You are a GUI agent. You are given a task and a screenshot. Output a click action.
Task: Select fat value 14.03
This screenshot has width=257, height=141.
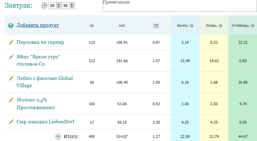pos(214,61)
